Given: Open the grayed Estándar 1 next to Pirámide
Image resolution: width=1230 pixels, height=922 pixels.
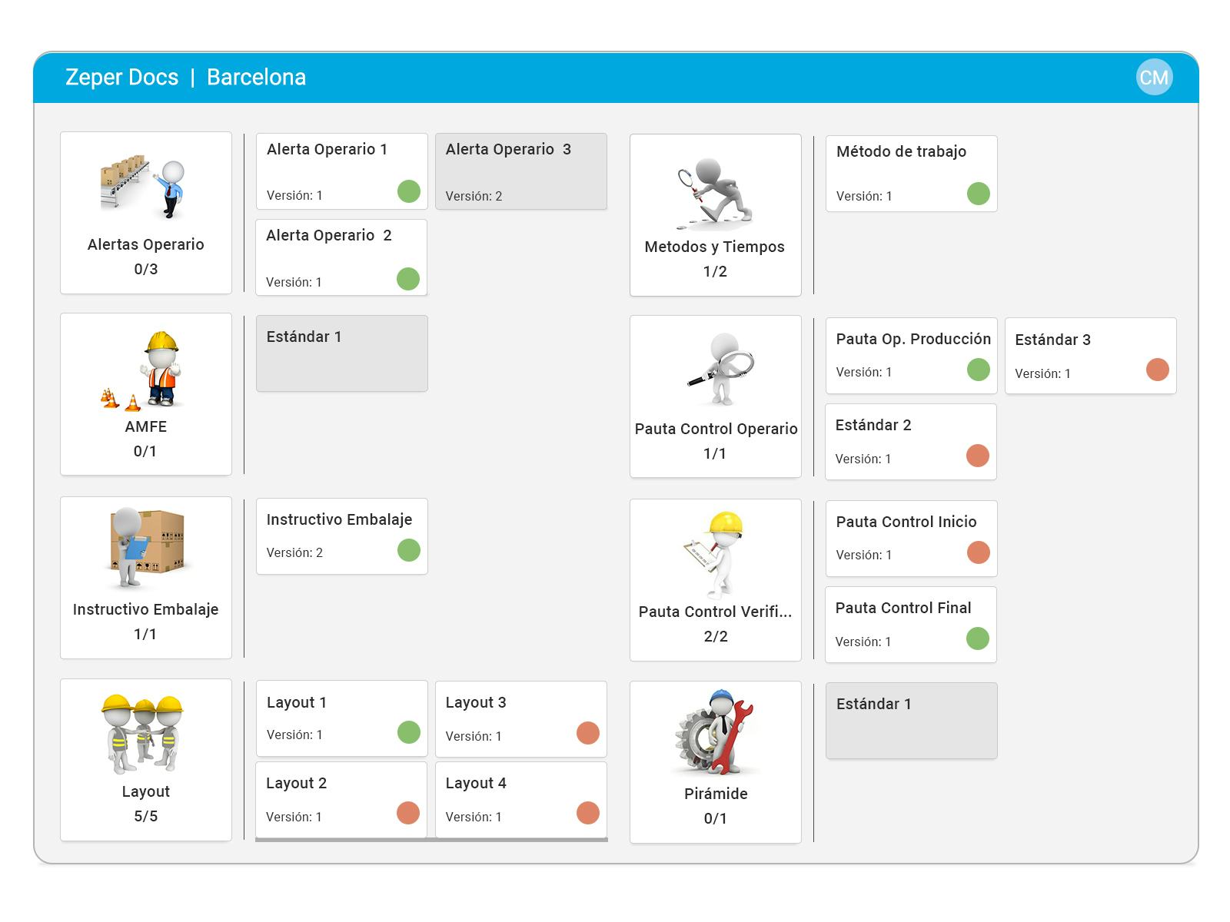Looking at the screenshot, I should point(911,719).
